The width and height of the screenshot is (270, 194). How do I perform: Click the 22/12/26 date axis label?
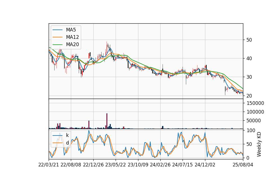(93, 165)
